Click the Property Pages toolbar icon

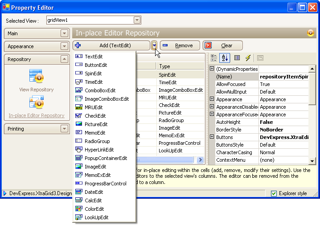pos(260,58)
